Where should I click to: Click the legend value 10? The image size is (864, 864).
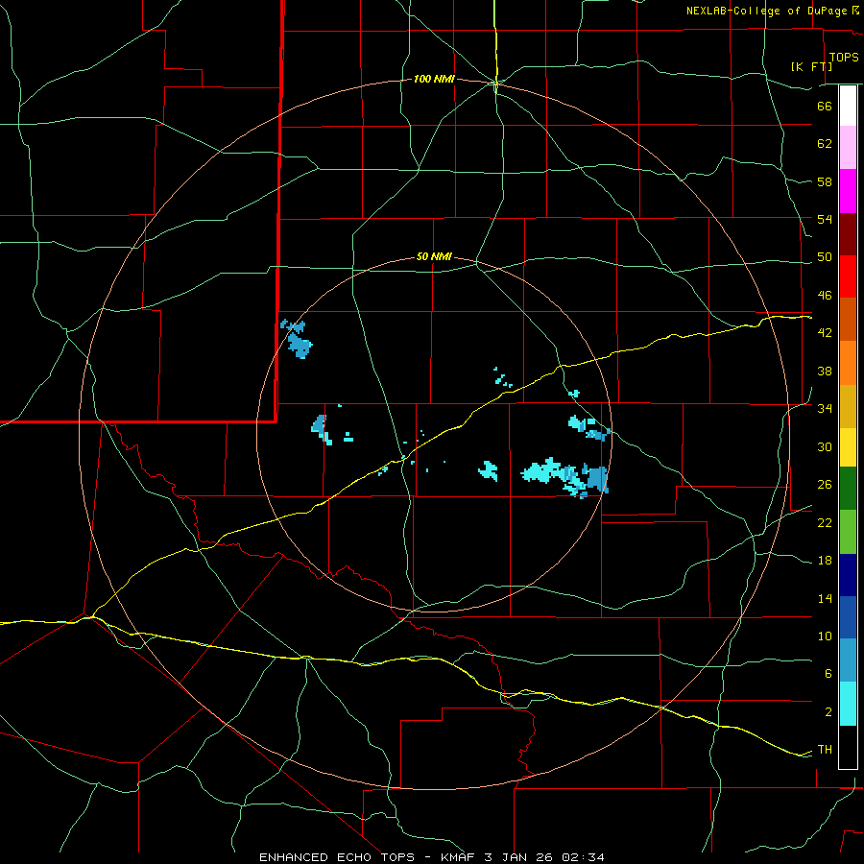[x=825, y=636]
